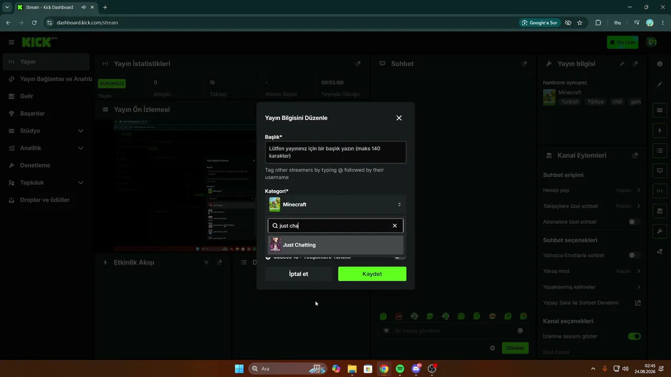This screenshot has width=671, height=377.
Task: Save changes with the Kaydet button
Action: [372, 274]
